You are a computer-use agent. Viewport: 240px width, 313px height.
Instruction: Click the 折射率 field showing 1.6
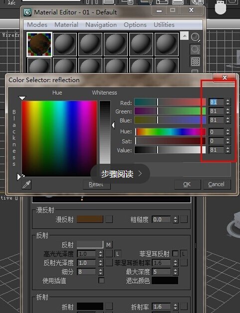tap(162, 307)
